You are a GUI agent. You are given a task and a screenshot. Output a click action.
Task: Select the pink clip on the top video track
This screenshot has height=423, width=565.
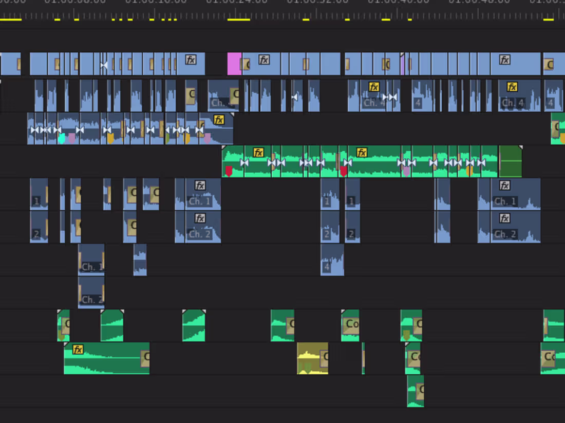[x=234, y=64]
